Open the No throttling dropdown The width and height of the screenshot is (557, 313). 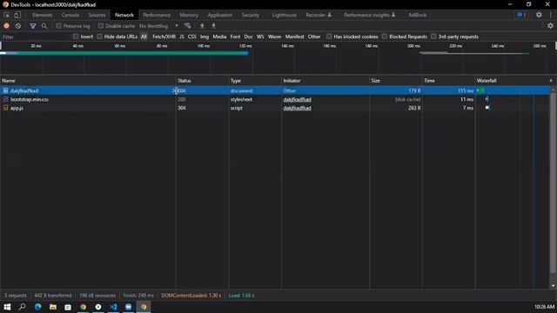(x=158, y=26)
